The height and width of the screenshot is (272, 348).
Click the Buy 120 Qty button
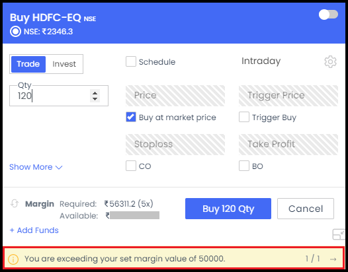coord(228,209)
